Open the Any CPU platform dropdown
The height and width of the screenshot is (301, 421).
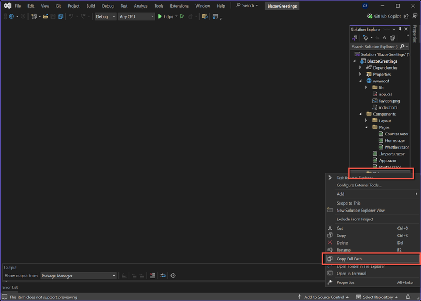pyautogui.click(x=136, y=16)
